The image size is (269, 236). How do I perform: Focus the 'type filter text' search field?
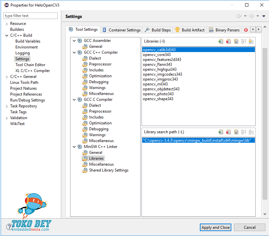(x=30, y=16)
